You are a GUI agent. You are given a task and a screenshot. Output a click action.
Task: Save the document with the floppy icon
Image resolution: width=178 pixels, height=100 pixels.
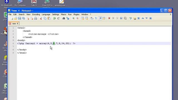pos(19,18)
